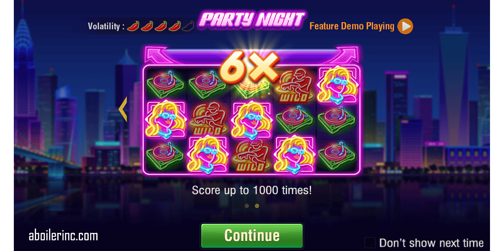Screen dimensions: 503x251
Task: Click the Feature Demo Playing text
Action: pos(352,26)
